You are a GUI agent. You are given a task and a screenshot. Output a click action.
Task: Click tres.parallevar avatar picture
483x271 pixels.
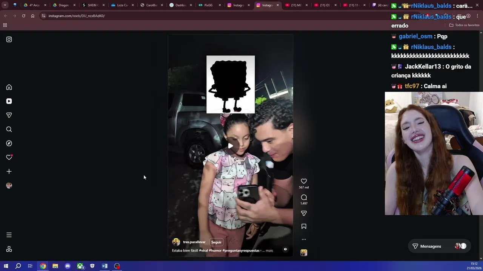tap(176, 242)
